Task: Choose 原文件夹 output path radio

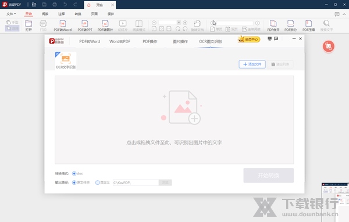Action: (x=74, y=182)
